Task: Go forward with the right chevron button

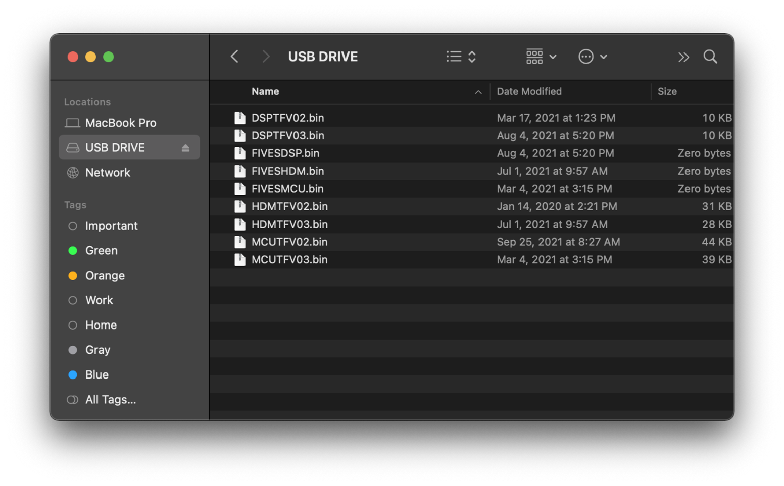Action: [x=266, y=57]
